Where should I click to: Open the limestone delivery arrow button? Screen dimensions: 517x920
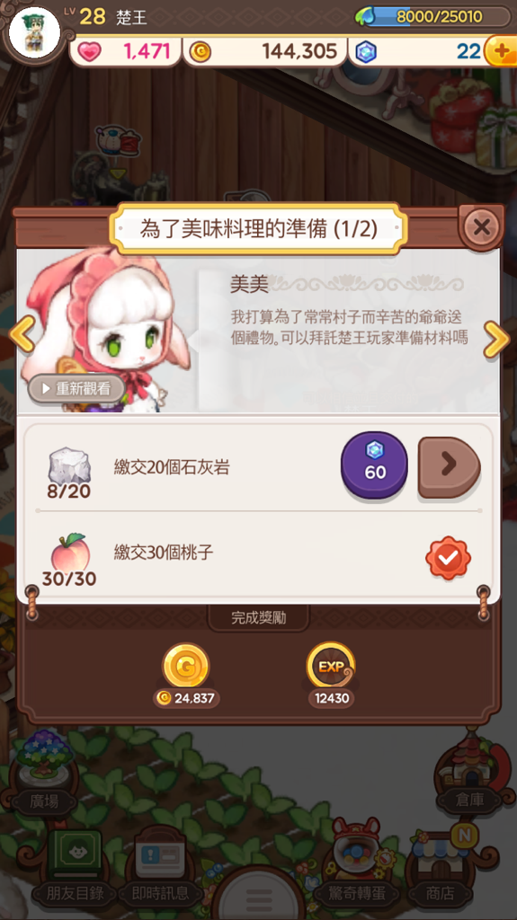point(450,466)
